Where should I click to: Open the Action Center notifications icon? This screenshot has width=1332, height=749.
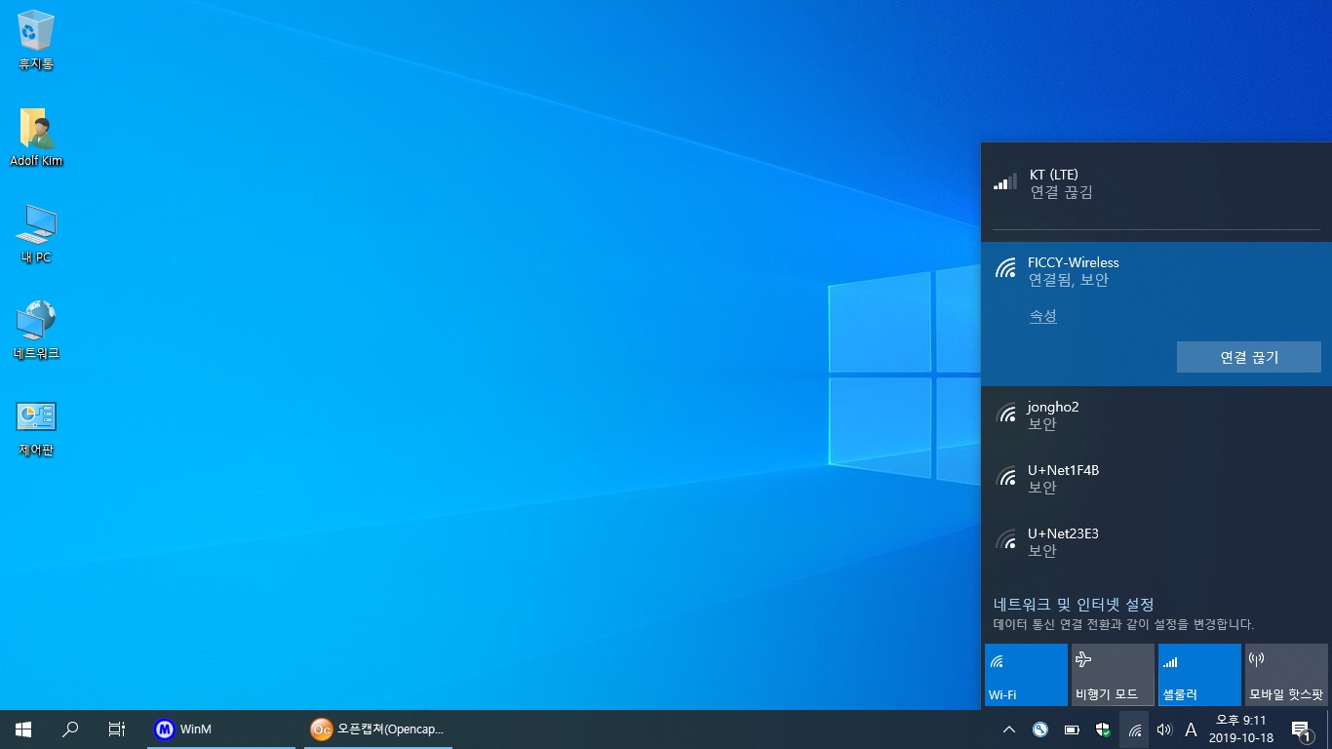[1301, 729]
